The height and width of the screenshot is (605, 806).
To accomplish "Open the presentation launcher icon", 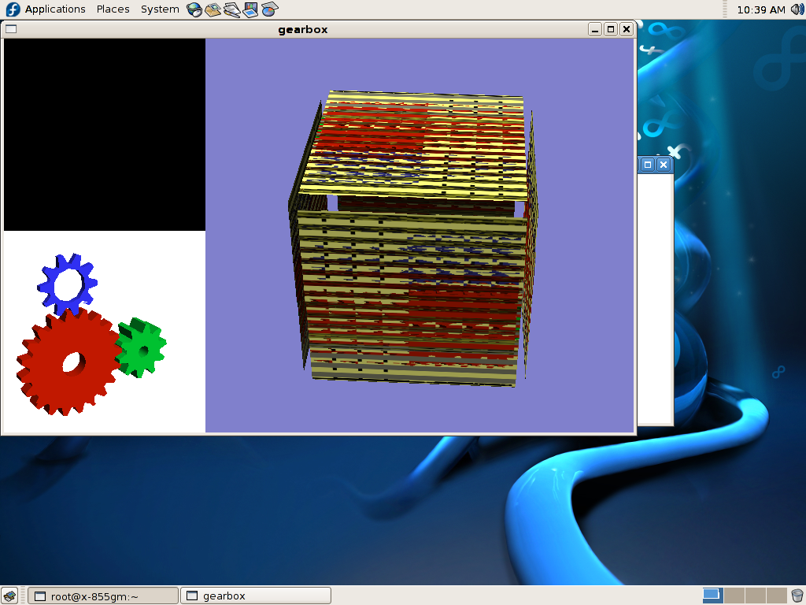I will click(x=250, y=9).
